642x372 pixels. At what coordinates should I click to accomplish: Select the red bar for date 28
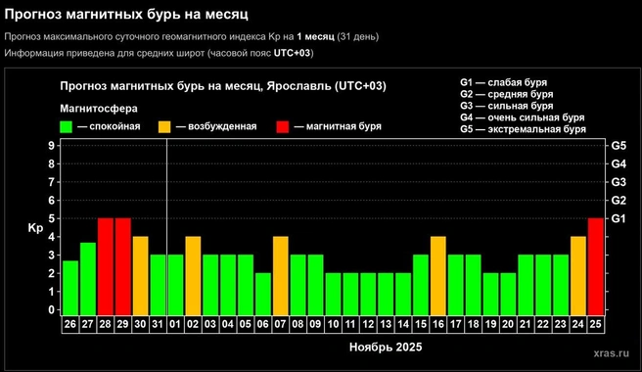pos(106,266)
